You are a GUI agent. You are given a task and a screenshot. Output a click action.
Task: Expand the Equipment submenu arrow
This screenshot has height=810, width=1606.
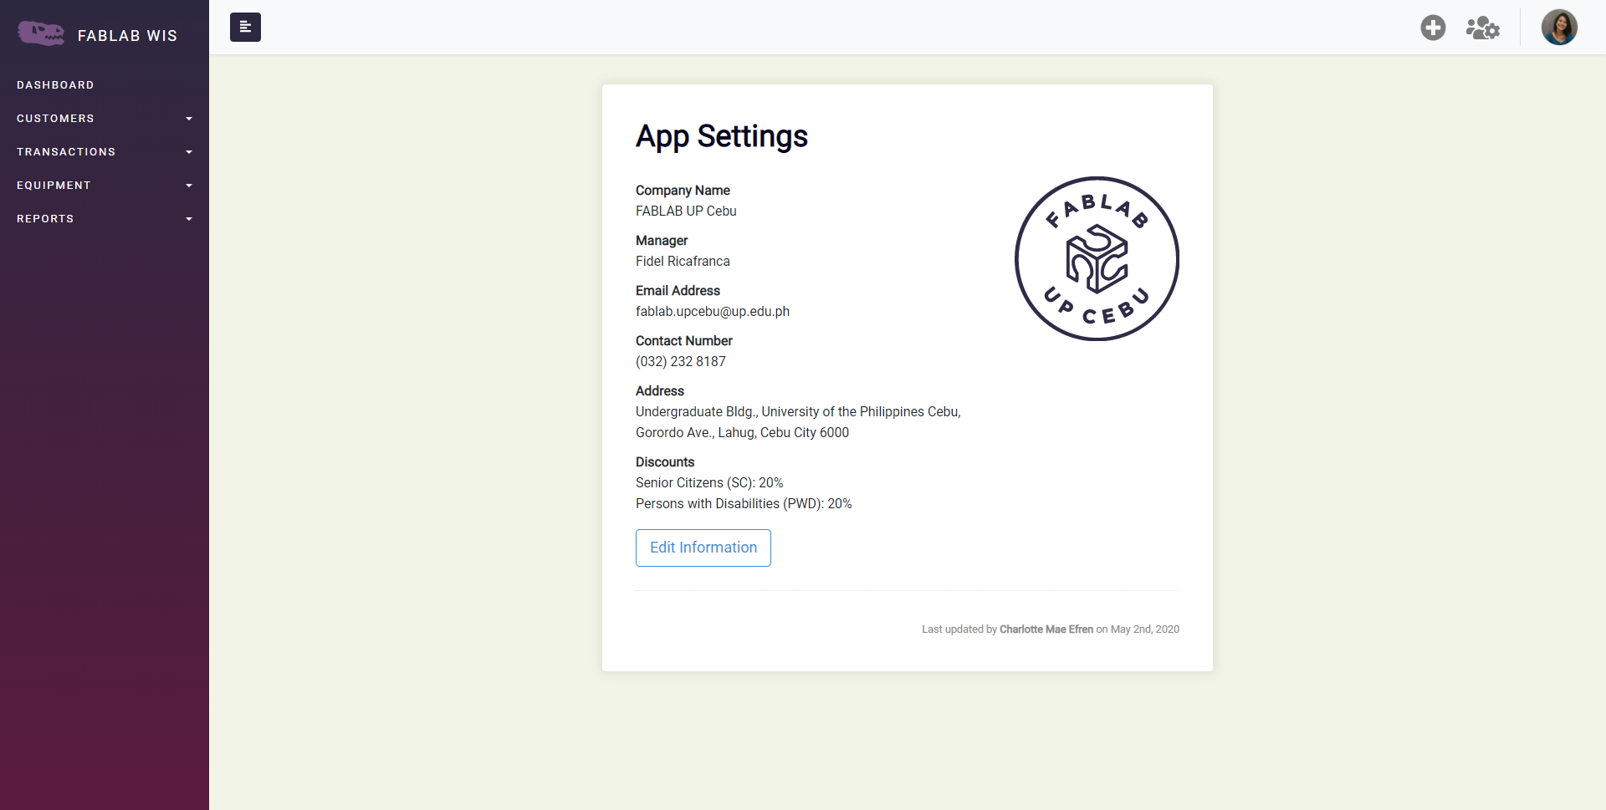[189, 186]
